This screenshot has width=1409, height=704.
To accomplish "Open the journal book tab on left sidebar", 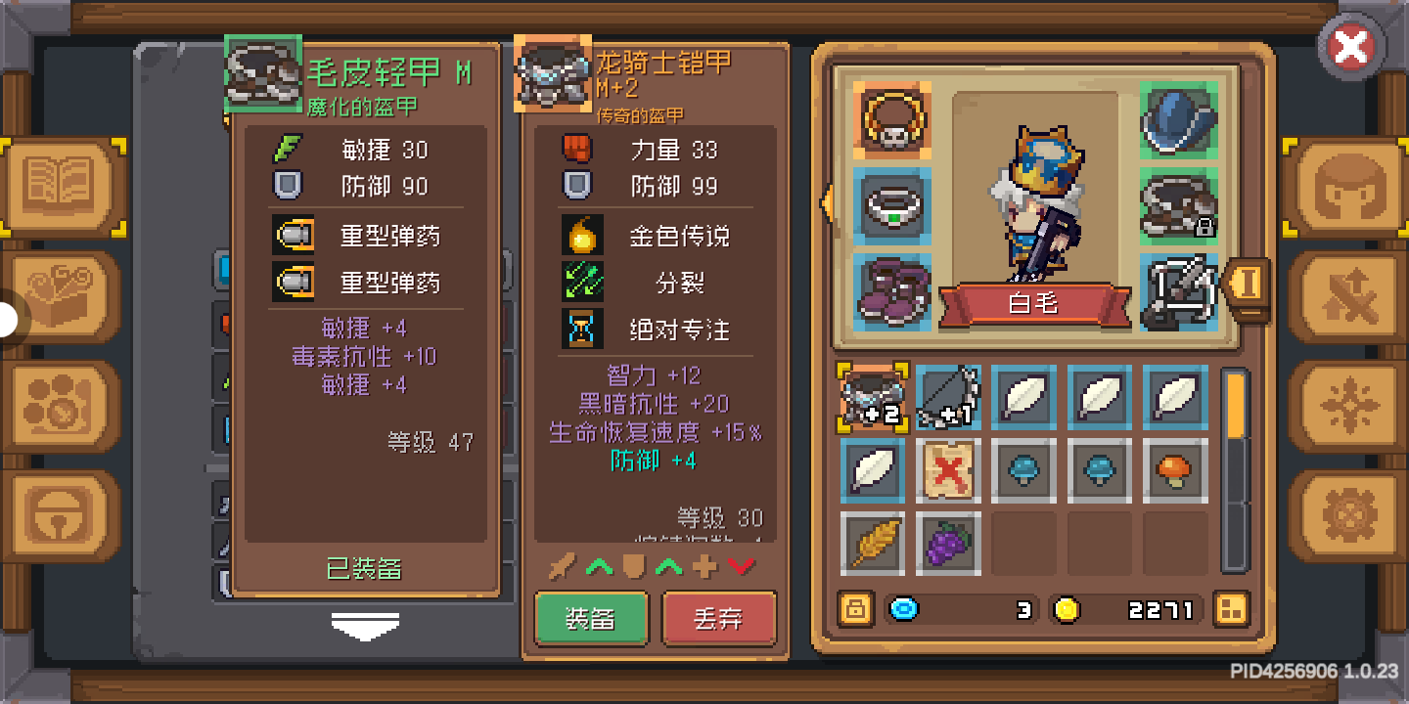I will tap(64, 187).
